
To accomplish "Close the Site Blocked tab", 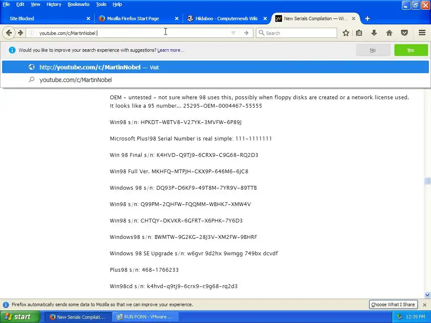I will point(88,19).
